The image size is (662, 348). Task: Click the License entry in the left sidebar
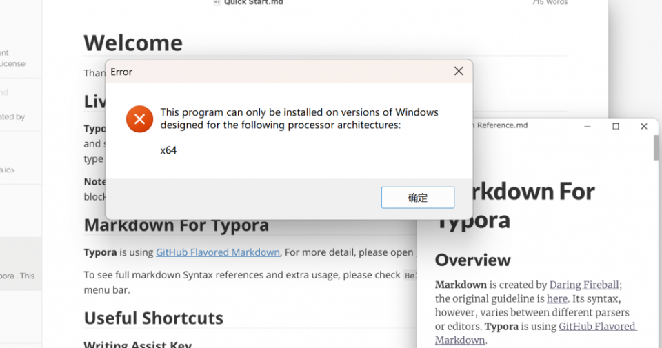click(12, 63)
